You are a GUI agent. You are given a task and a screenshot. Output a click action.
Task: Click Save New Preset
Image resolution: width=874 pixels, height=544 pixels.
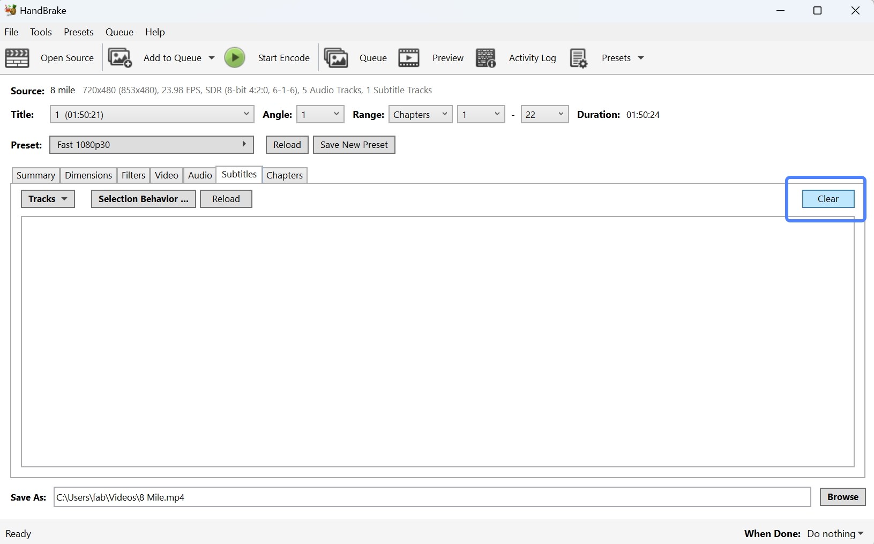354,145
